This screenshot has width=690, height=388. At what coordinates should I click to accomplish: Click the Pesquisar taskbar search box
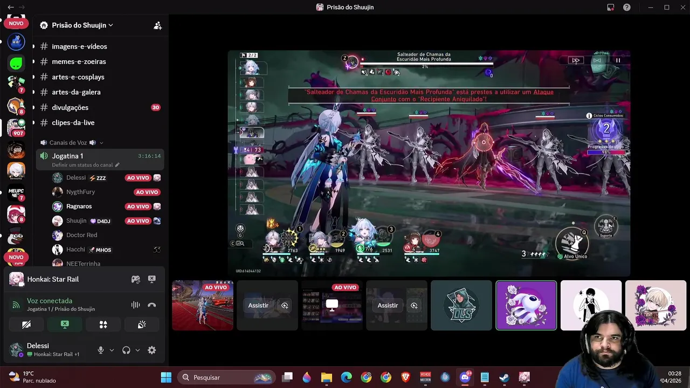[226, 377]
